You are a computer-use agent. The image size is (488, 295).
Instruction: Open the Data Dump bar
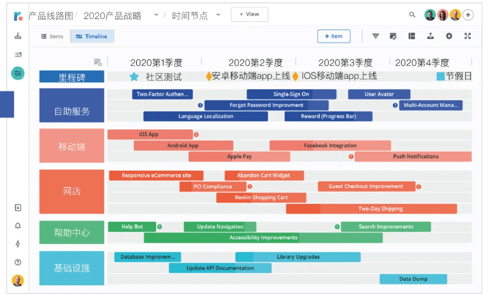pyautogui.click(x=413, y=279)
